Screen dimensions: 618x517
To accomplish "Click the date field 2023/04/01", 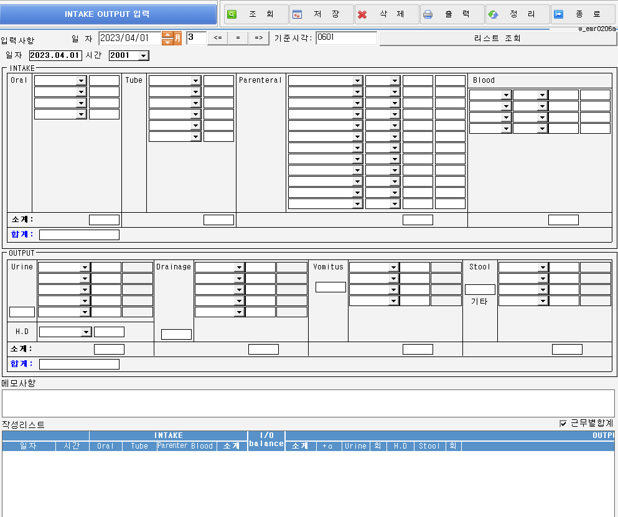I will [x=129, y=38].
